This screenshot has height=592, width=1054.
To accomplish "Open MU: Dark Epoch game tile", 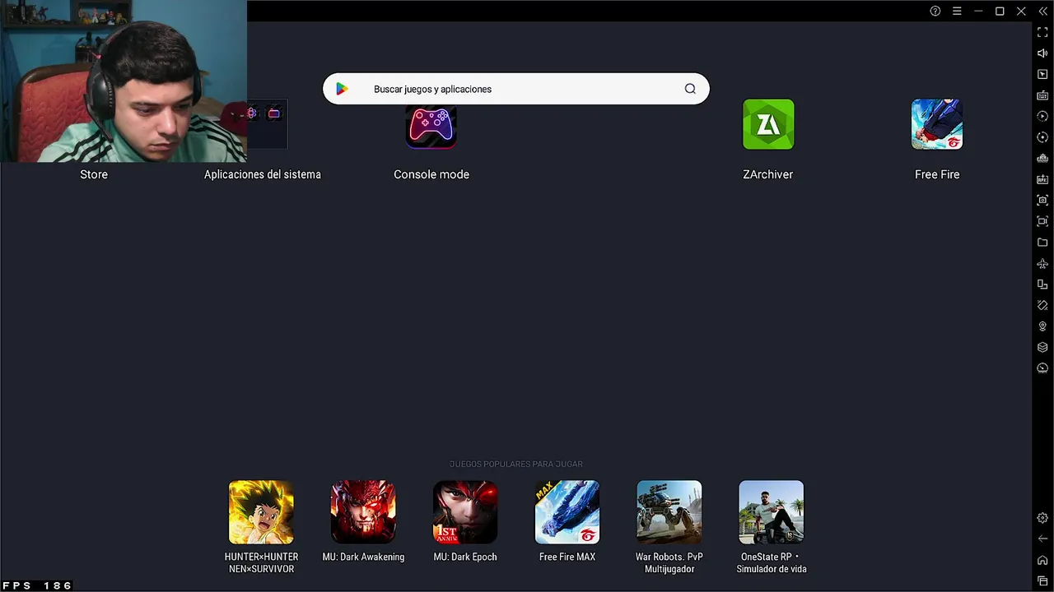I will pos(465,512).
